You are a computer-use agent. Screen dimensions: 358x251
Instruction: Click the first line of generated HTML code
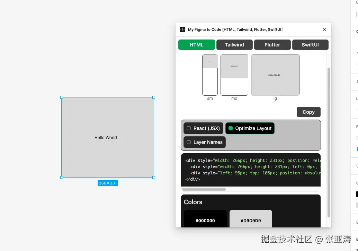(x=253, y=161)
